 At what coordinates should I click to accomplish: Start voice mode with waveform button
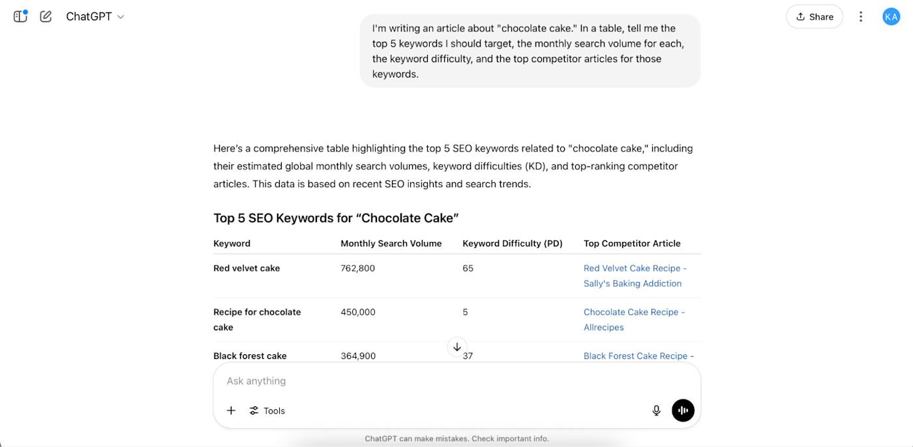(683, 410)
